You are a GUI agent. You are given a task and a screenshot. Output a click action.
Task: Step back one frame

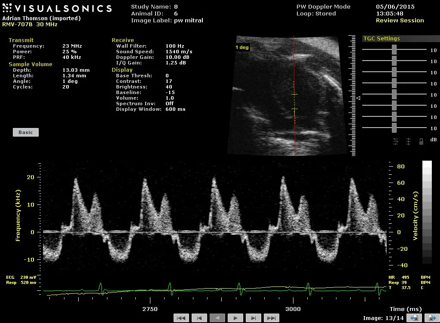[x=199, y=318]
